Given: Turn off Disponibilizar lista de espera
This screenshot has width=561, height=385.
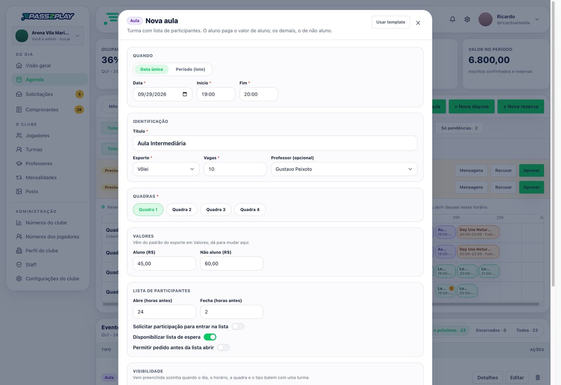Looking at the screenshot, I should pos(210,337).
